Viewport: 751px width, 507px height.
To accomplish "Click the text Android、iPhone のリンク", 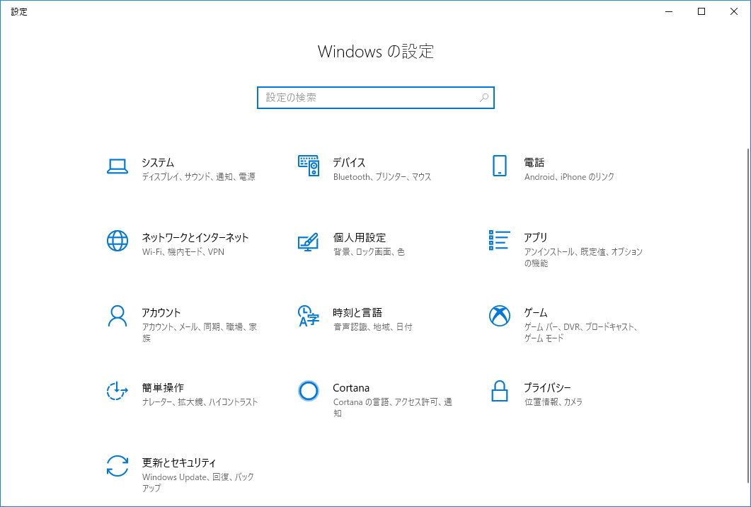I will pyautogui.click(x=569, y=177).
